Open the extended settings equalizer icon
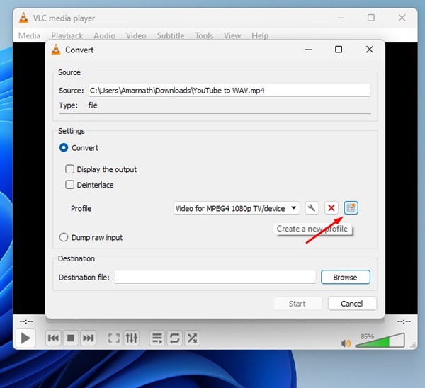Screen dimensions: 425x388 tap(132, 338)
